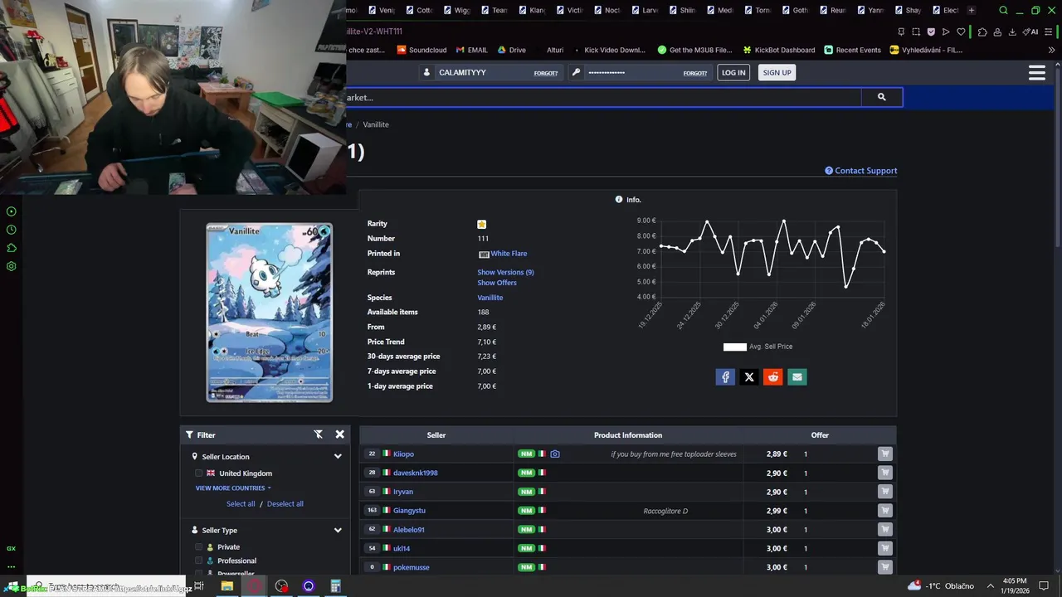Share the card via email icon

click(x=797, y=377)
